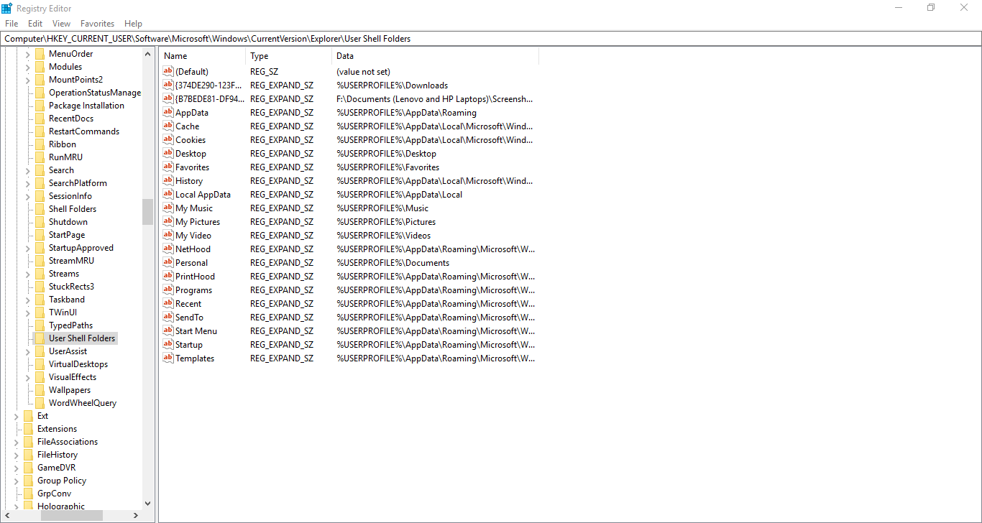
Task: Click the %USERPROFILE%\Documents data cell
Action: (x=393, y=263)
